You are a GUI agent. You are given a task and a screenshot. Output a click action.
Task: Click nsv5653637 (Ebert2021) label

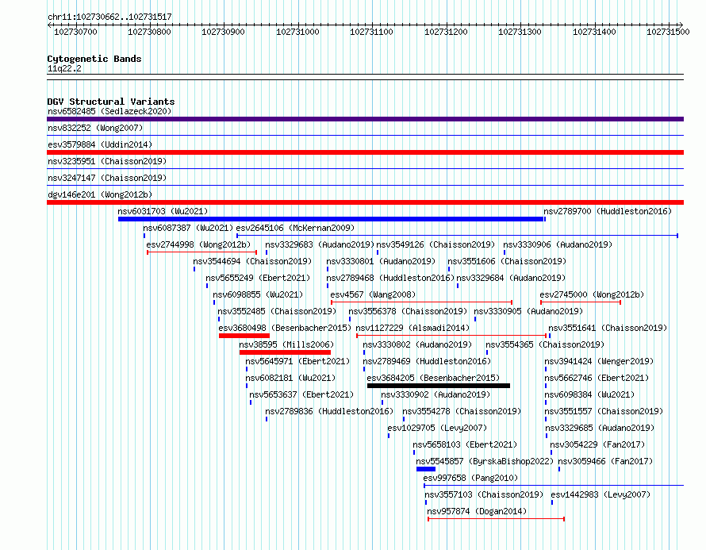pos(301,394)
